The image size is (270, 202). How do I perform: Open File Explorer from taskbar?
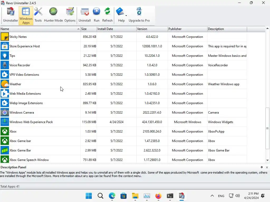[135, 196]
